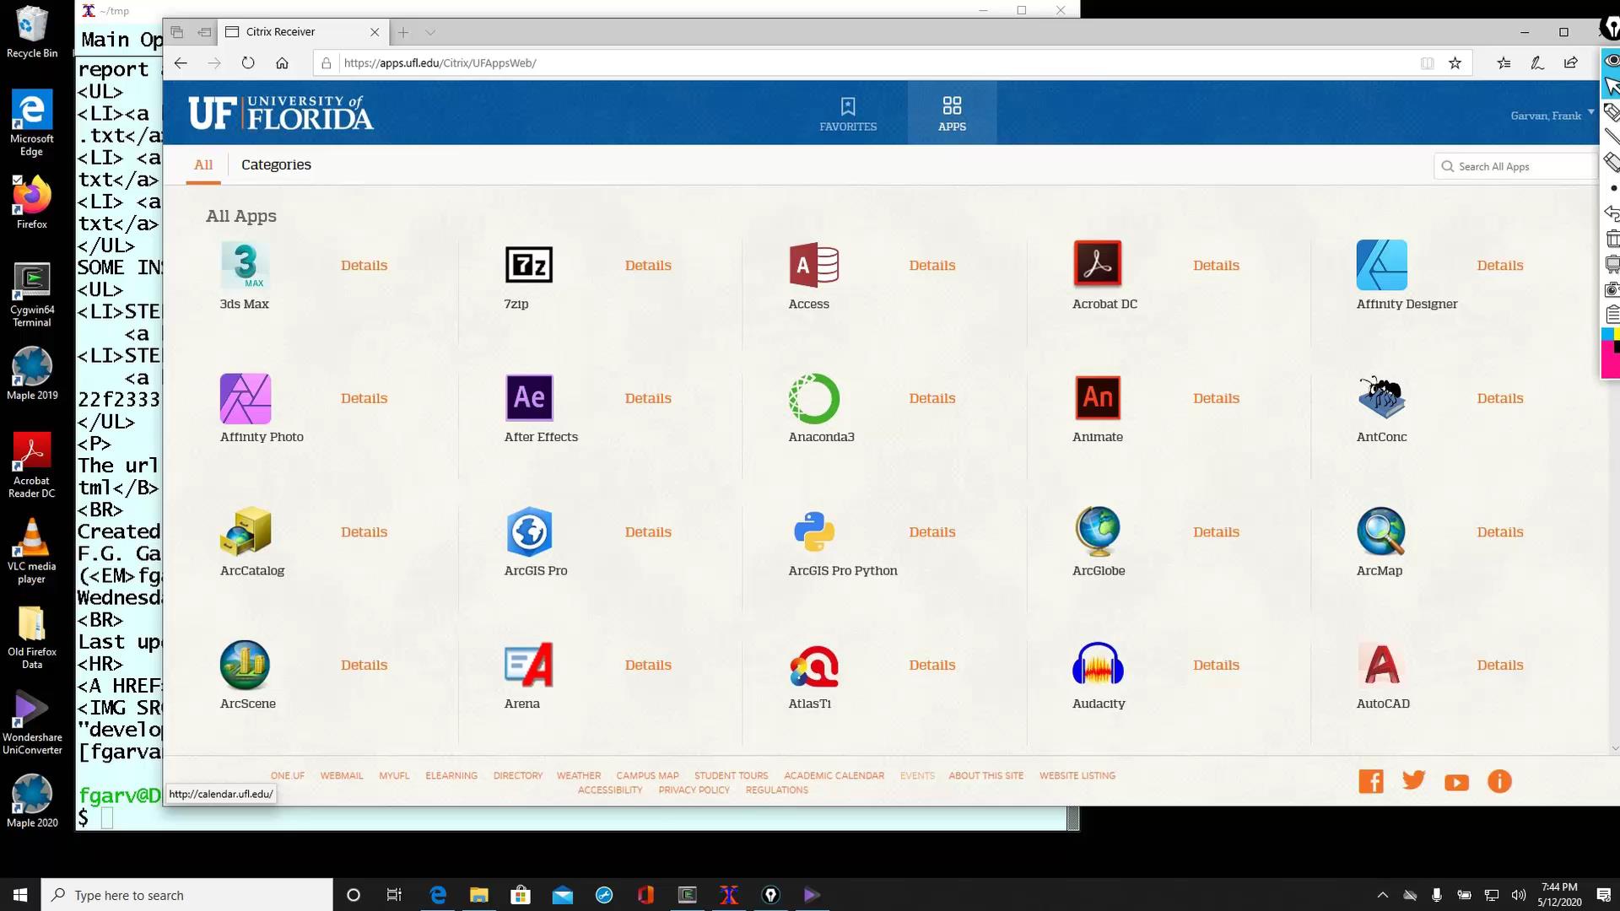Mute system volume via the taskbar speaker
The image size is (1620, 911).
(x=1519, y=895)
